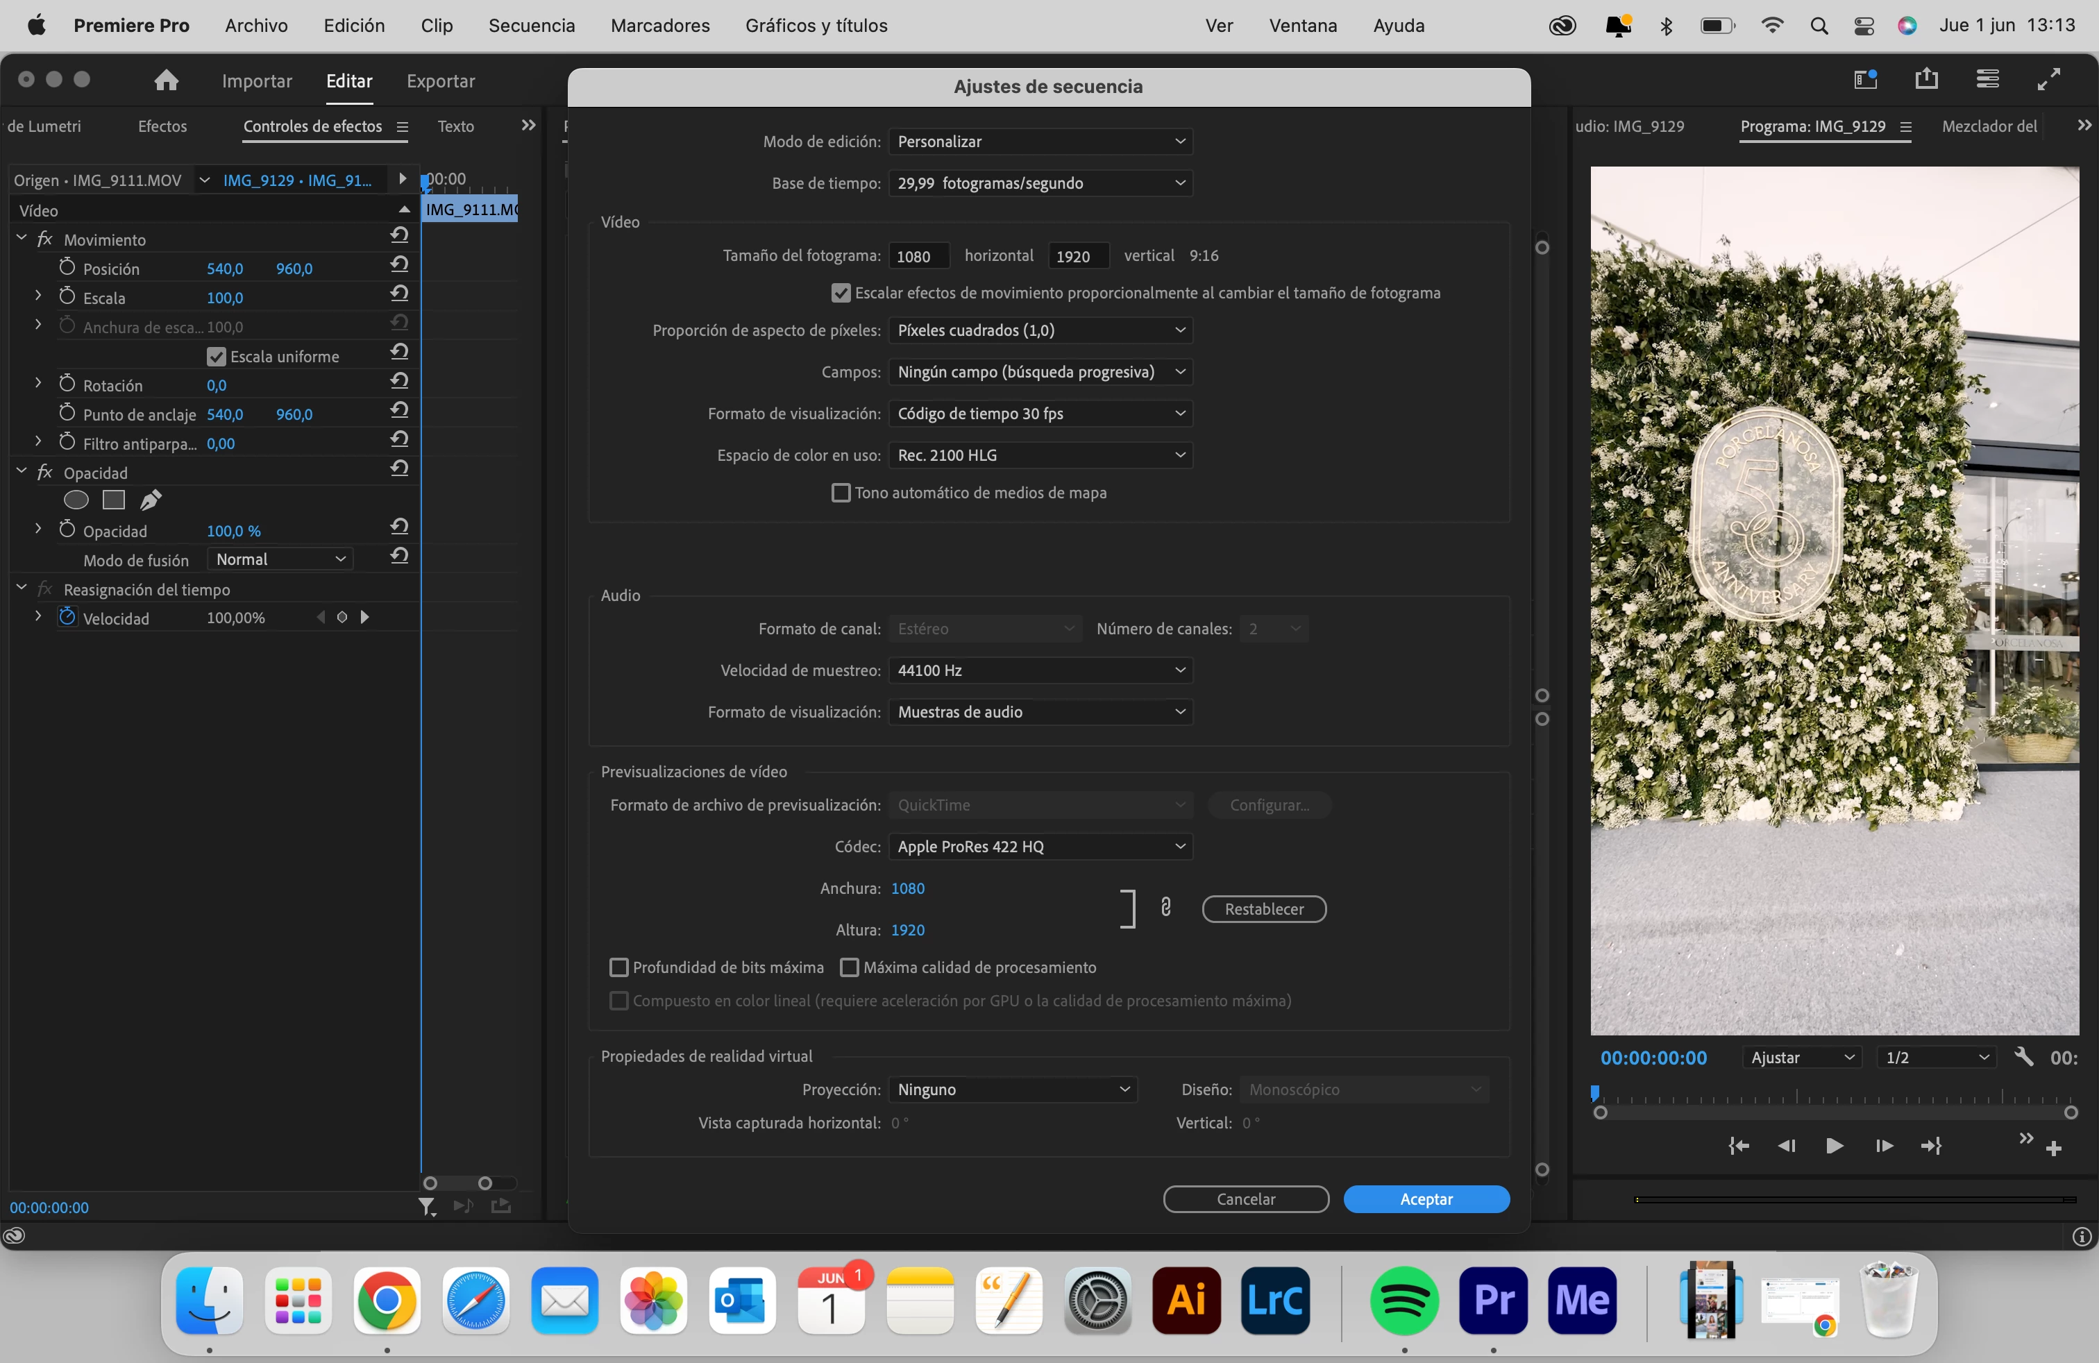Open the program monitor wrench settings
This screenshot has height=1363, width=2099.
[2024, 1056]
